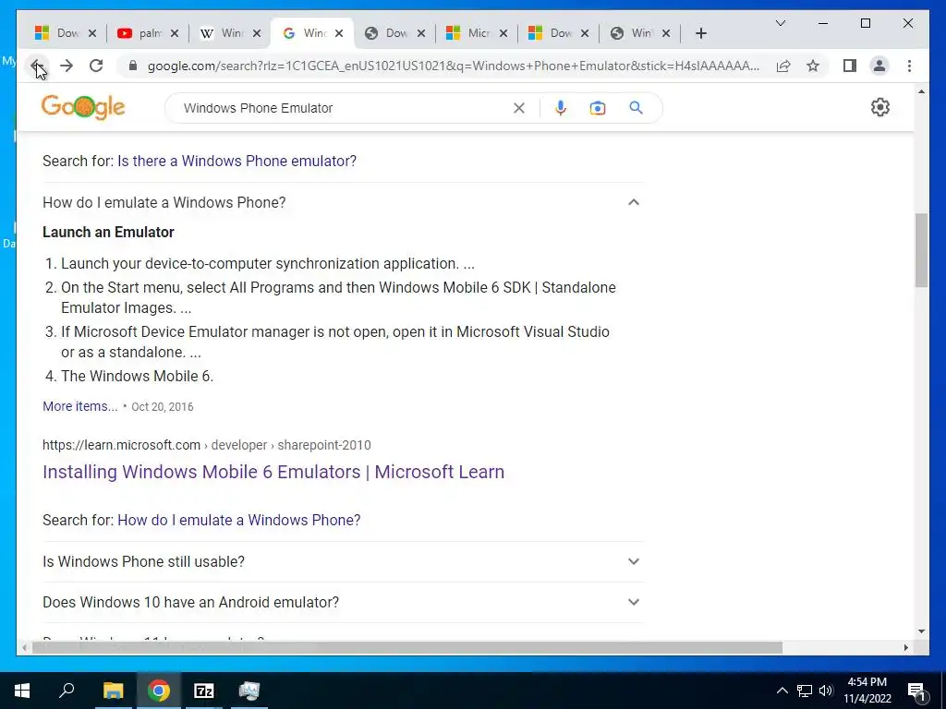Click the scroll-right arrow at the bottom
946x709 pixels.
(905, 647)
